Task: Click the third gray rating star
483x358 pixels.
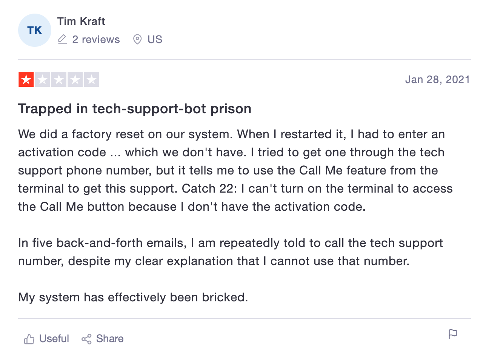Action: click(x=59, y=79)
